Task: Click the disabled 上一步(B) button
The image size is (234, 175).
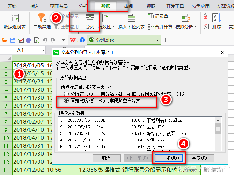Action: click(x=137, y=158)
